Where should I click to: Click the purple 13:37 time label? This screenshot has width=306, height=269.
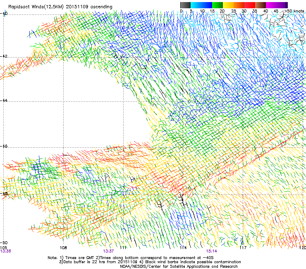coord(108,251)
